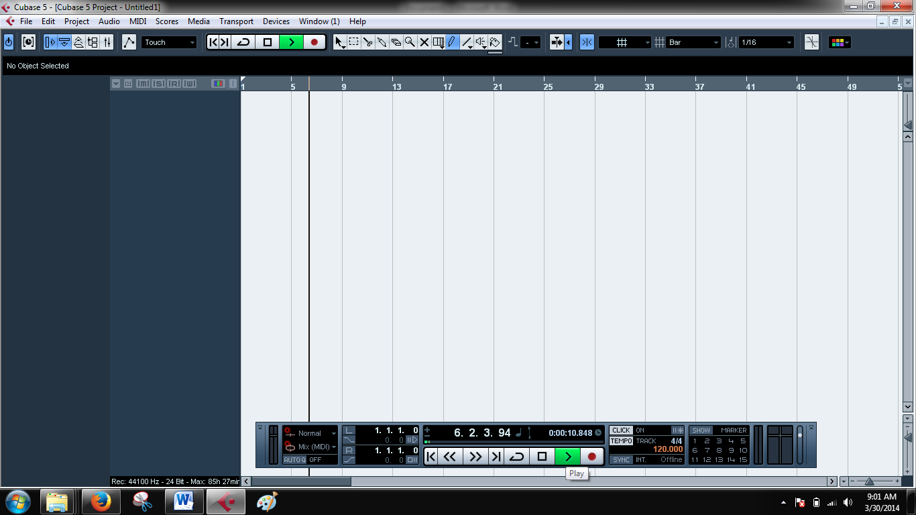Image resolution: width=916 pixels, height=515 pixels.
Task: Toggle Tempo TRACK mode in the transport
Action: click(622, 441)
